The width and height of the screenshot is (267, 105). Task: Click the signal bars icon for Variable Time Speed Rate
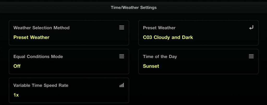tap(122, 85)
